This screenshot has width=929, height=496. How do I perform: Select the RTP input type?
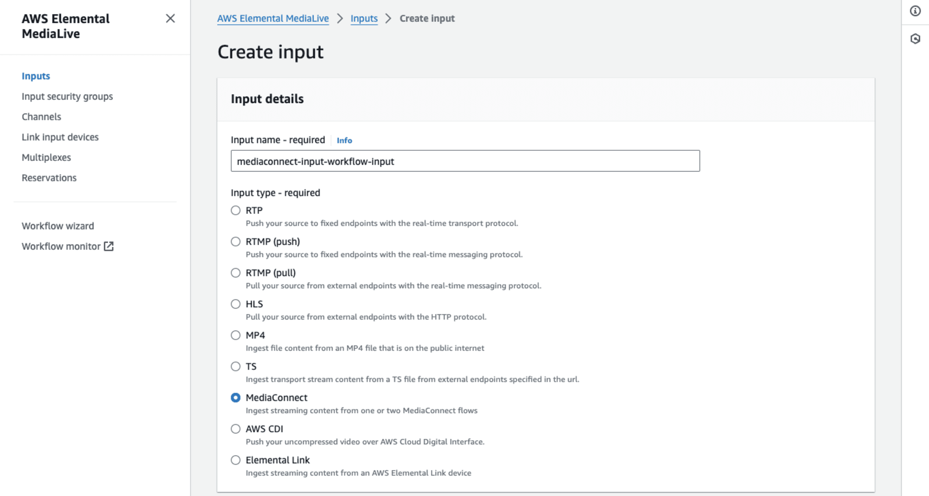[236, 211]
